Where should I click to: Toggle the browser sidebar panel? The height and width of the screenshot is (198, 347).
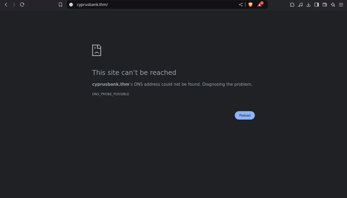pos(317,5)
